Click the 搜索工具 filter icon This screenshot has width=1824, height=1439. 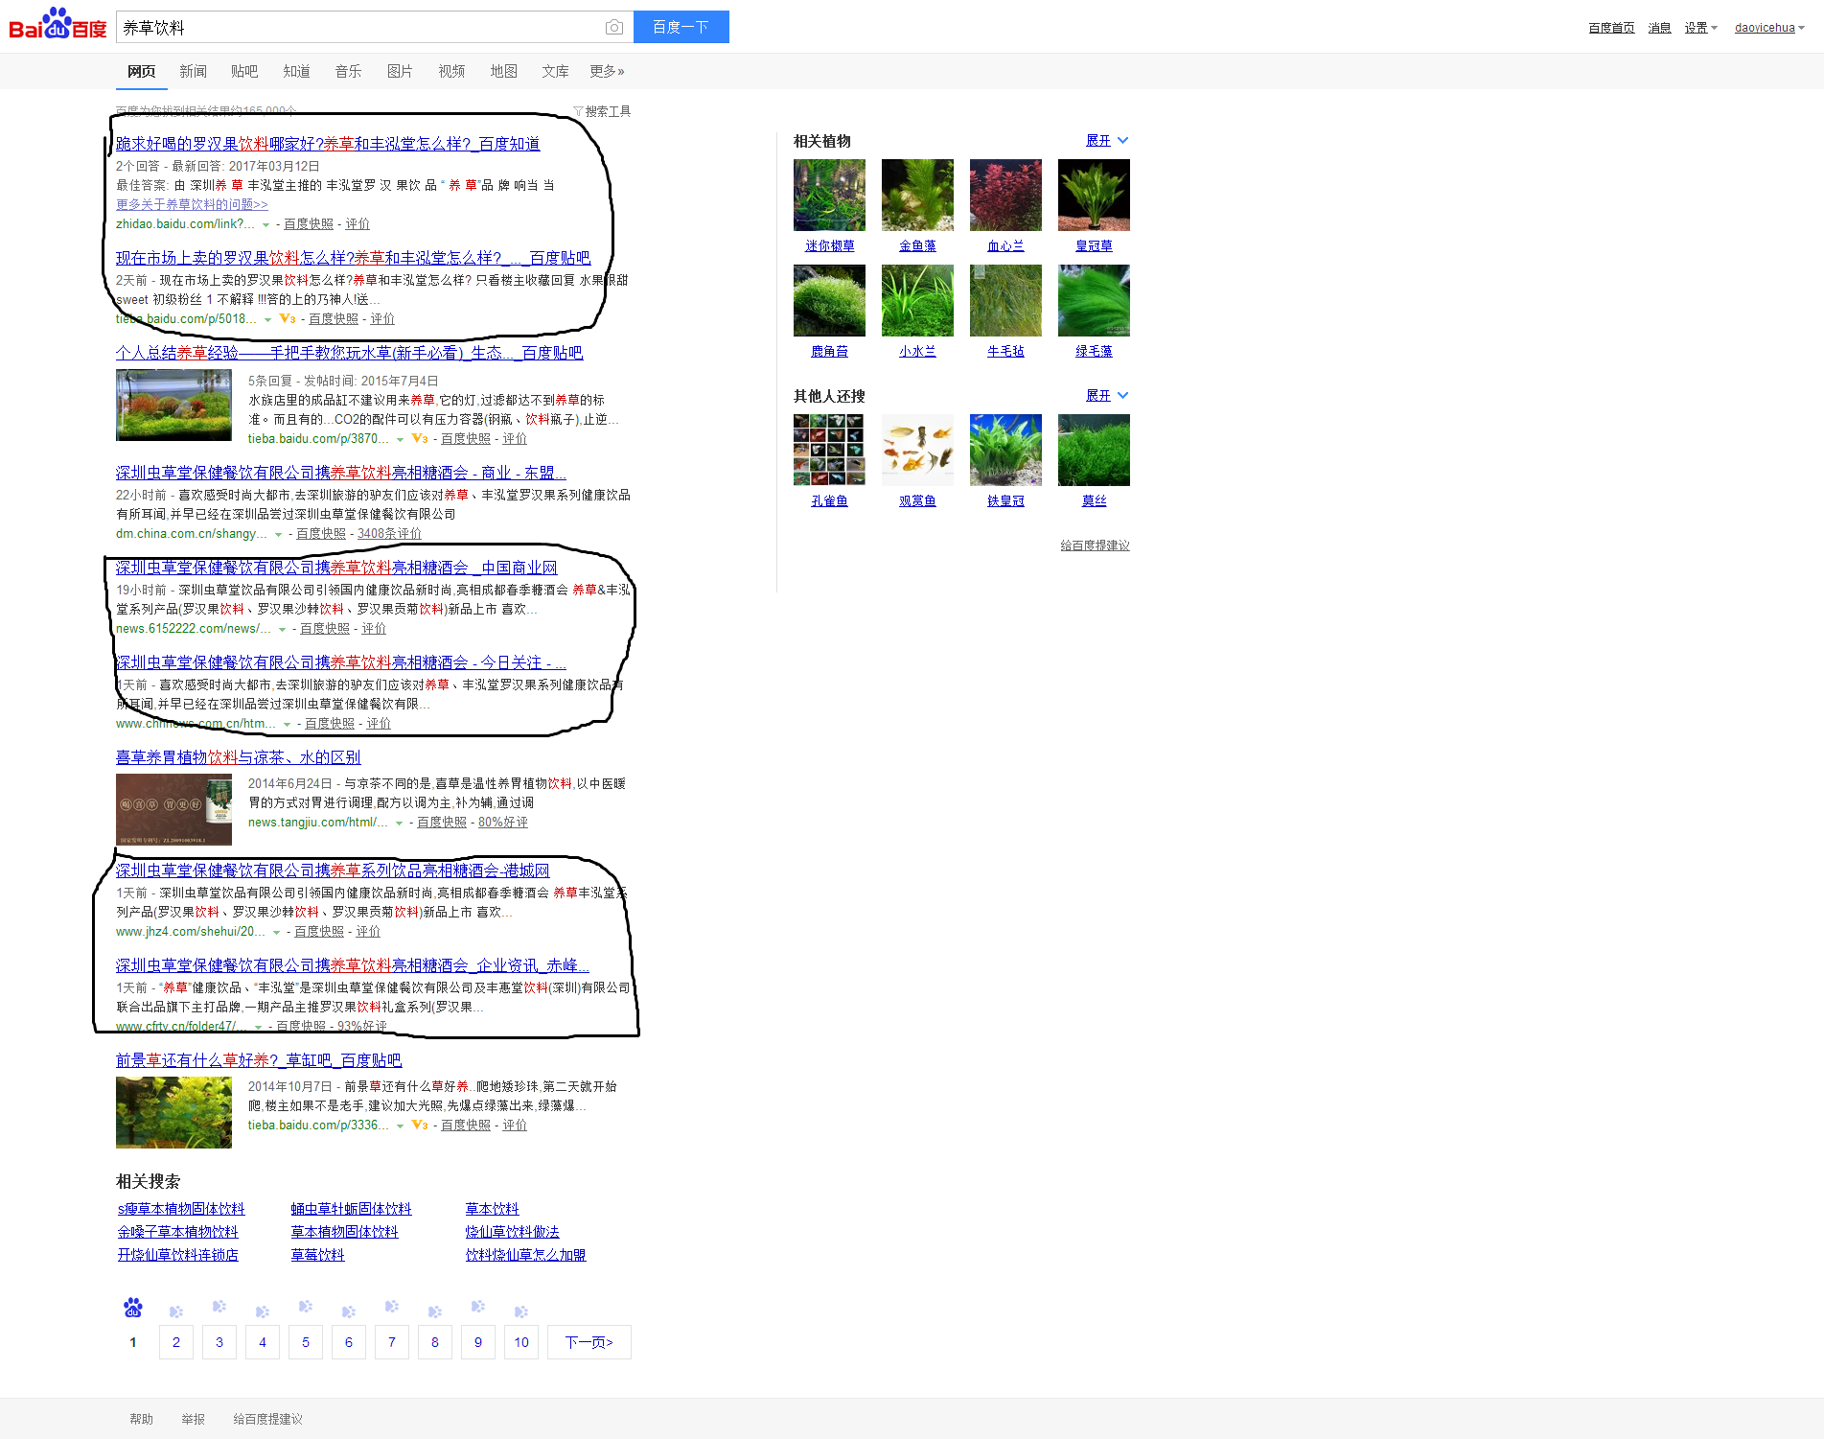(578, 111)
